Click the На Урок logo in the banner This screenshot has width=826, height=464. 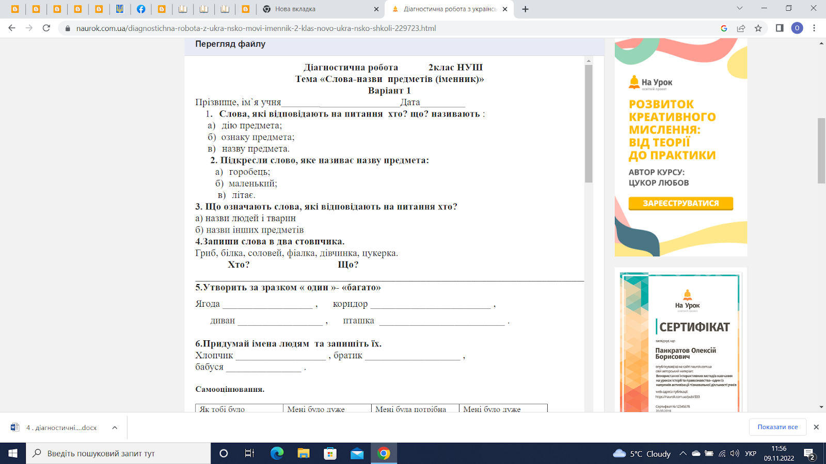coord(650,82)
